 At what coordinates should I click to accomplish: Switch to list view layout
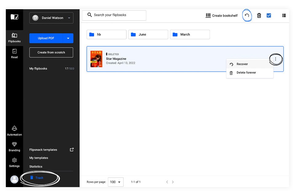click(284, 15)
